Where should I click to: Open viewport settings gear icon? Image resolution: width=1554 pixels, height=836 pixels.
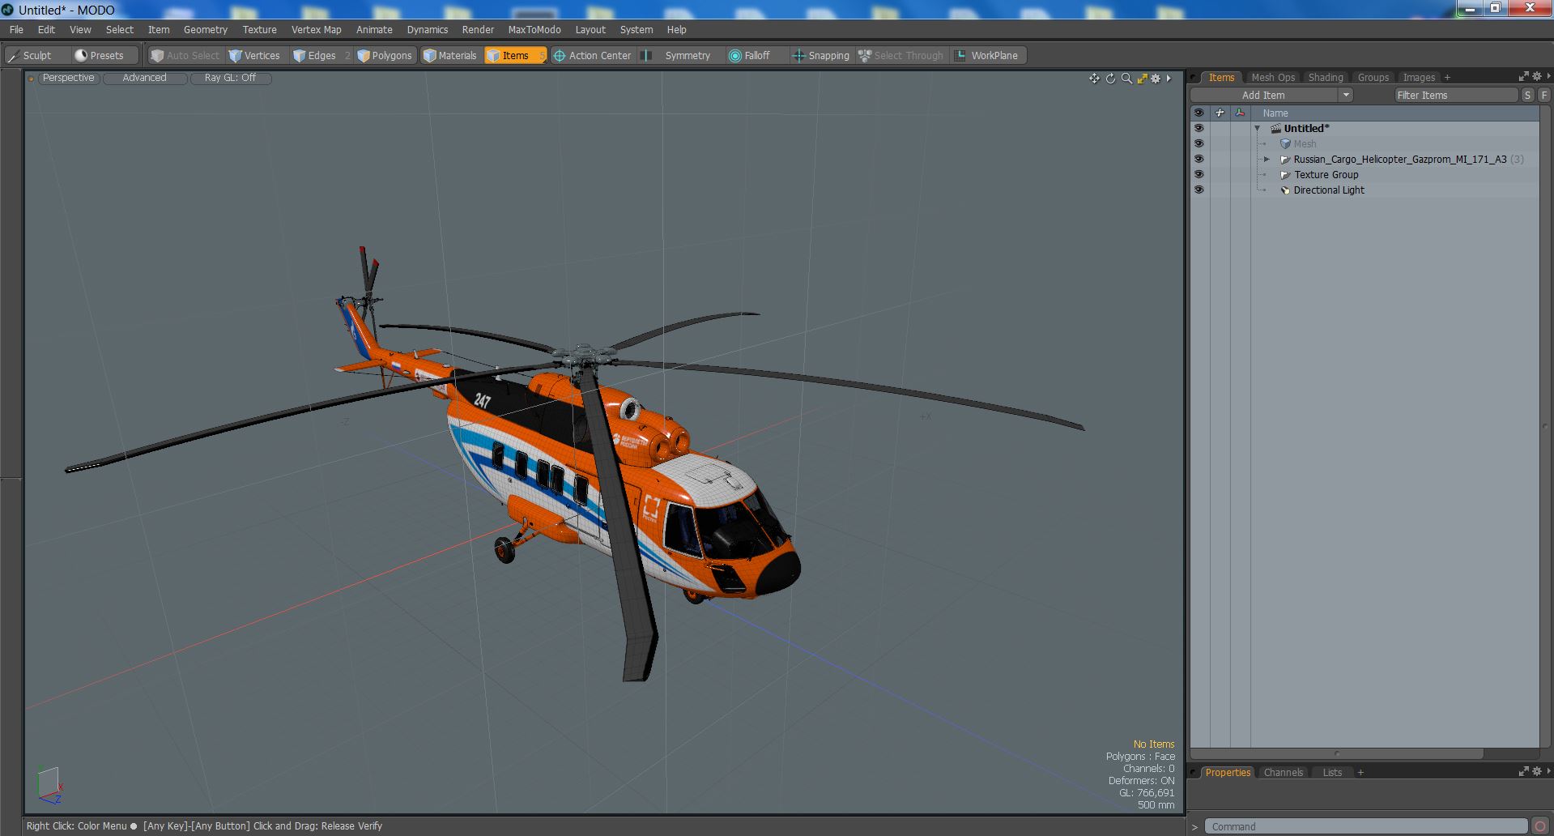[x=1156, y=79]
